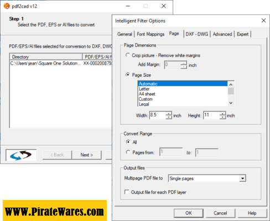Minimize the pdf2cad v12 window
The height and width of the screenshot is (221, 270).
click(x=128, y=6)
